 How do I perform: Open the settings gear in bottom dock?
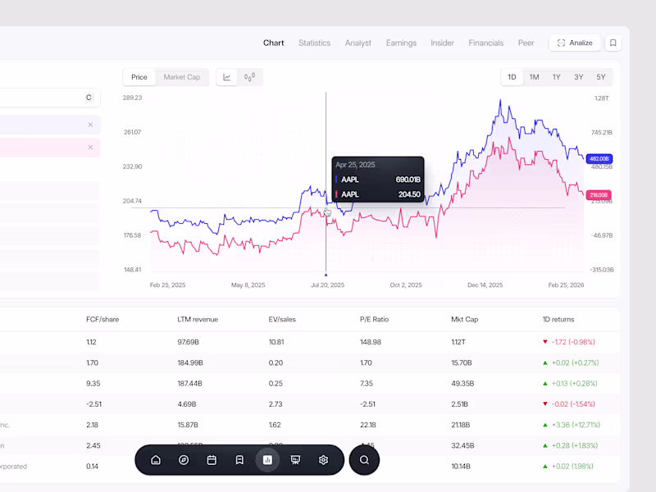click(x=323, y=460)
